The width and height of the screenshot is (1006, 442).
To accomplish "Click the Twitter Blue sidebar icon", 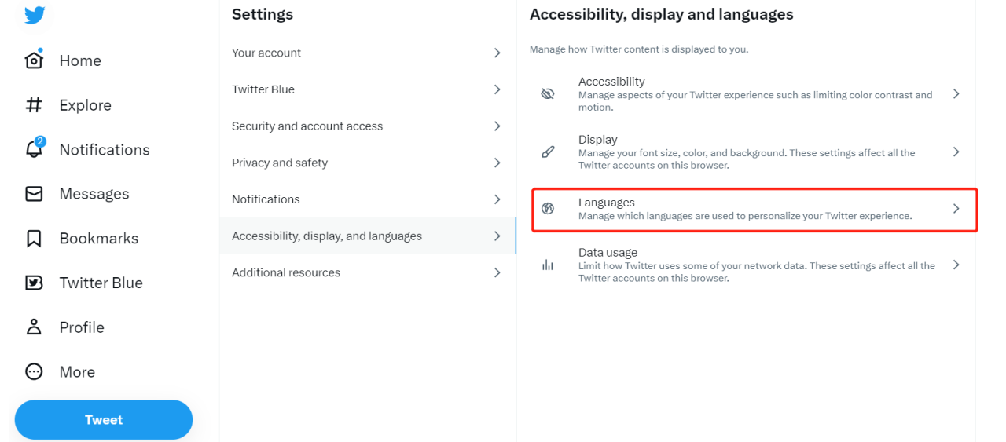I will tap(34, 283).
